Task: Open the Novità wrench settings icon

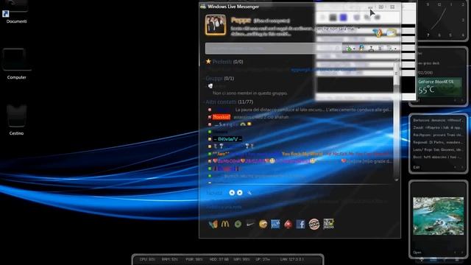Action: [x=249, y=193]
